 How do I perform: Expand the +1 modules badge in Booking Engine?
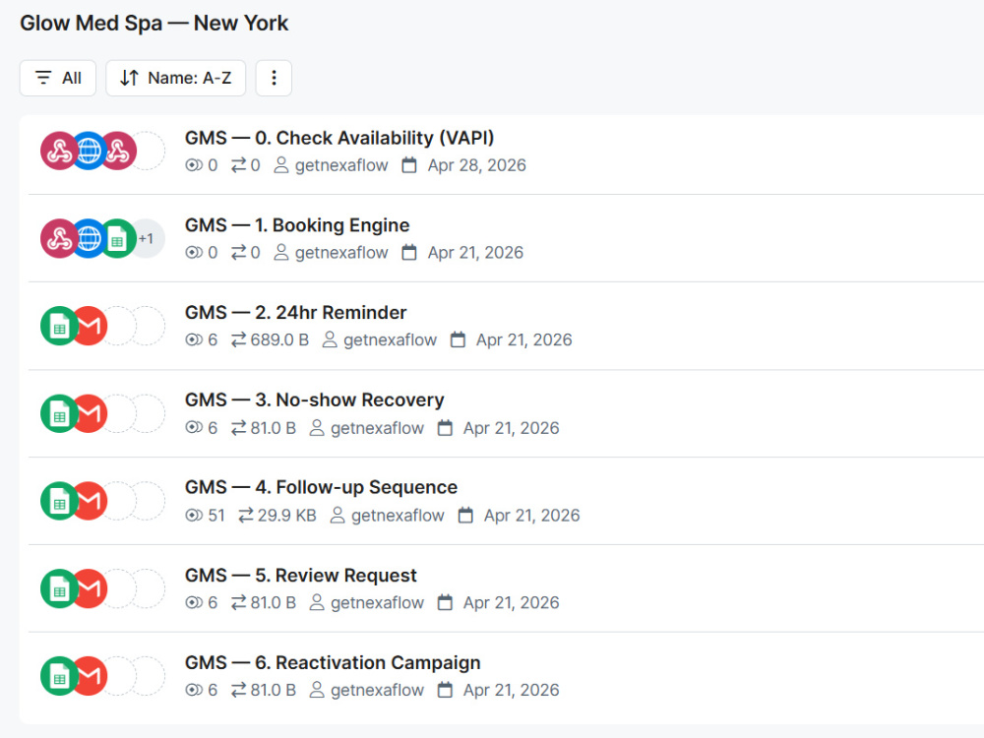(147, 238)
